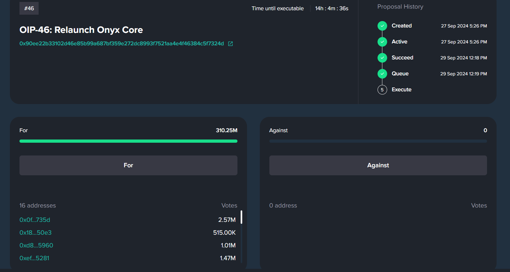
Task: Click the vote amount 2.57M
Action: pyautogui.click(x=227, y=220)
